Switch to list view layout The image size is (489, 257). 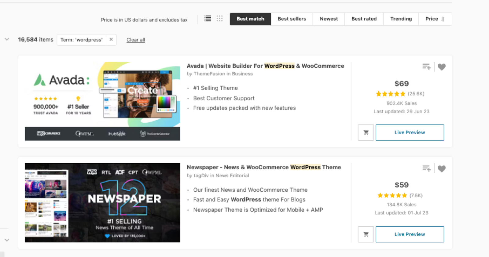coord(208,19)
